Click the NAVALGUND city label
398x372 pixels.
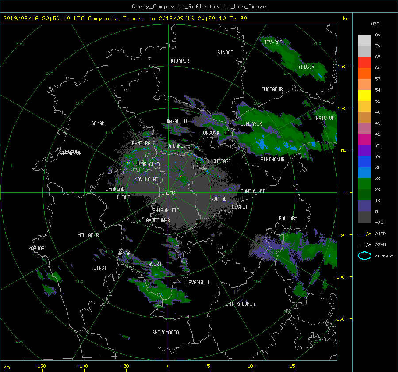coord(146,180)
